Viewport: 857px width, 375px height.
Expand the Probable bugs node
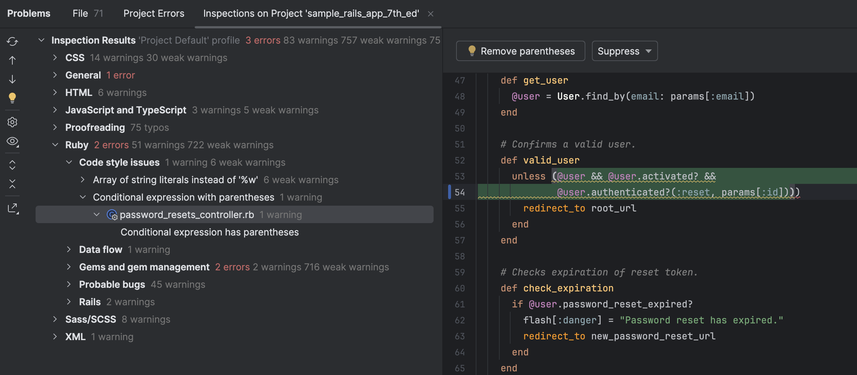(x=69, y=285)
